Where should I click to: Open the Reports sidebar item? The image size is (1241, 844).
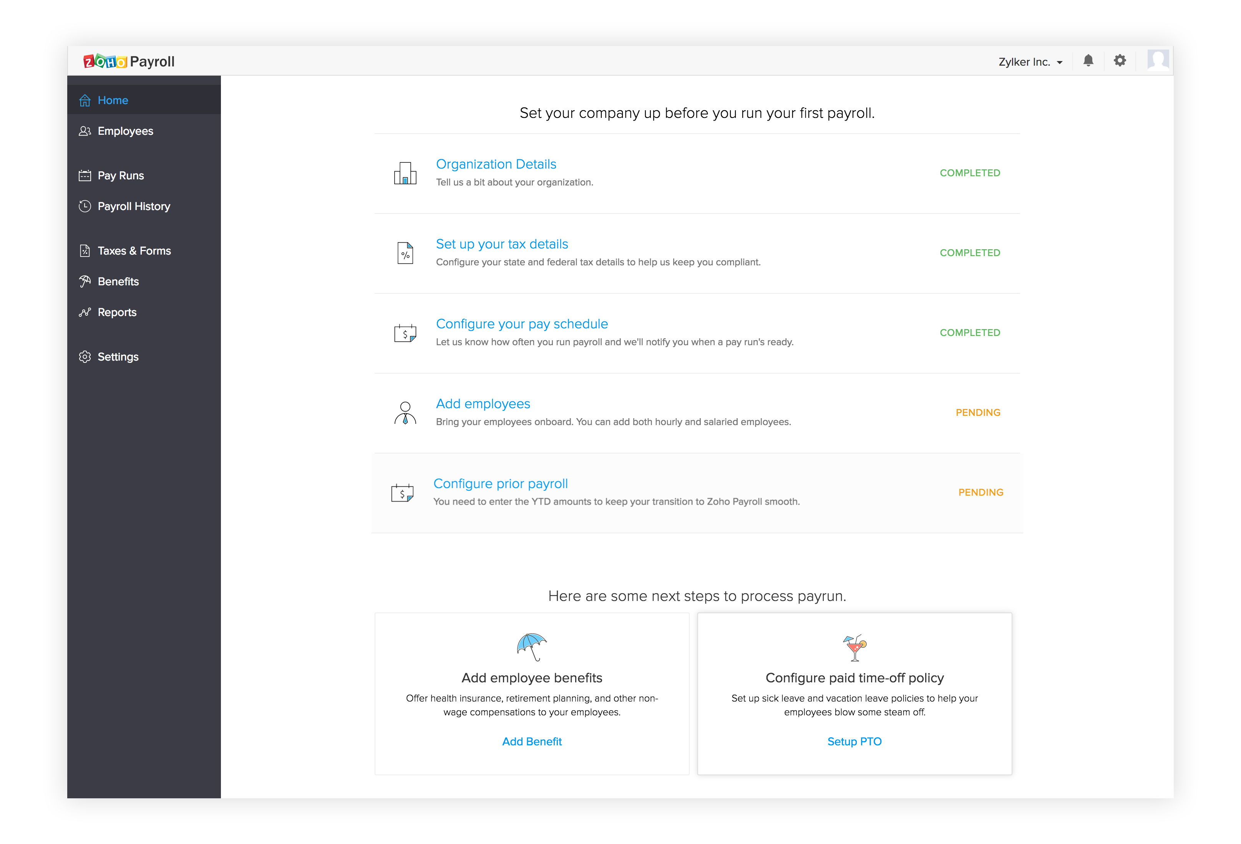(117, 312)
